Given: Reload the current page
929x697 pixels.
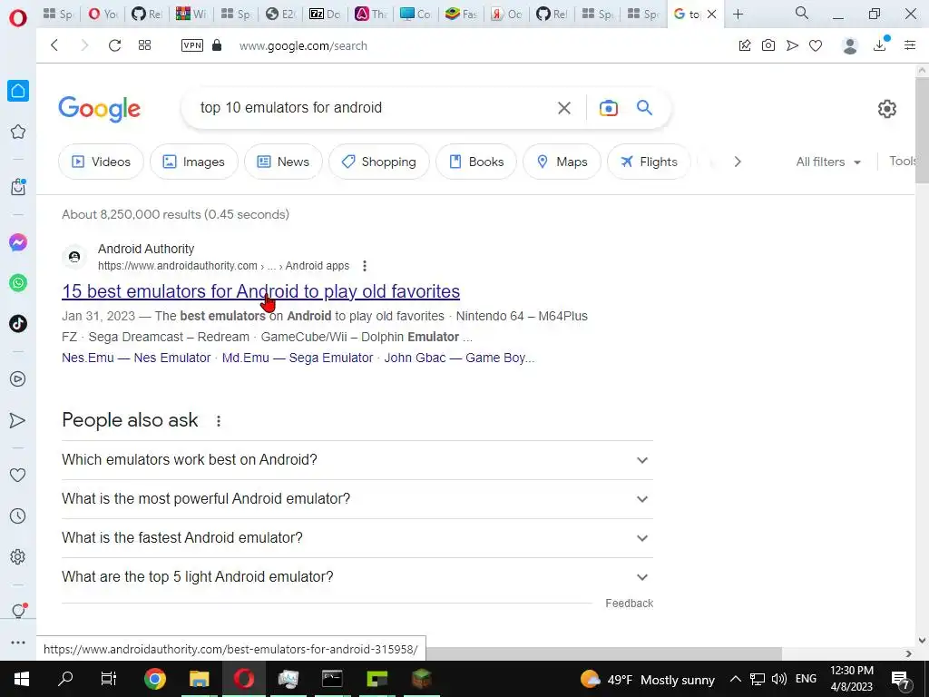Looking at the screenshot, I should pos(114,45).
